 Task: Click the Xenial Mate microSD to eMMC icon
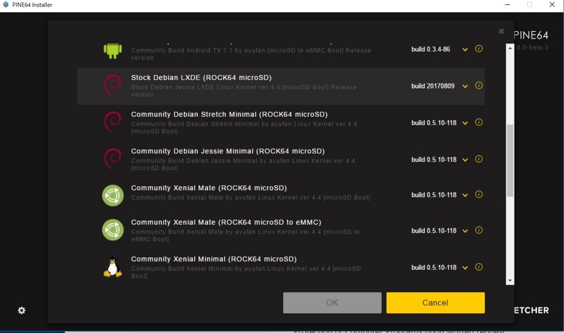(x=112, y=230)
